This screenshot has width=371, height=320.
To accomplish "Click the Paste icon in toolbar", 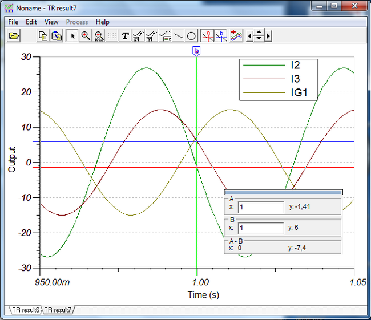I will click(57, 36).
